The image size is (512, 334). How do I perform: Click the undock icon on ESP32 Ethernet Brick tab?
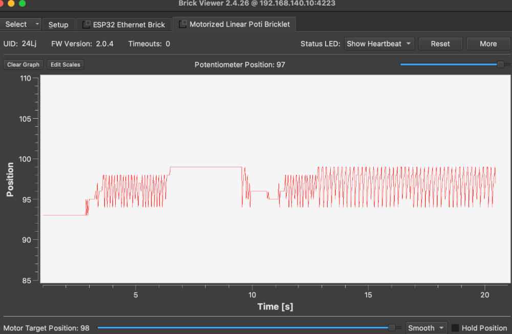point(86,25)
